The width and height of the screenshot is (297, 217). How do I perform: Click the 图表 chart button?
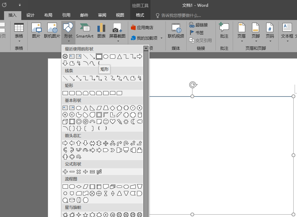point(101,31)
